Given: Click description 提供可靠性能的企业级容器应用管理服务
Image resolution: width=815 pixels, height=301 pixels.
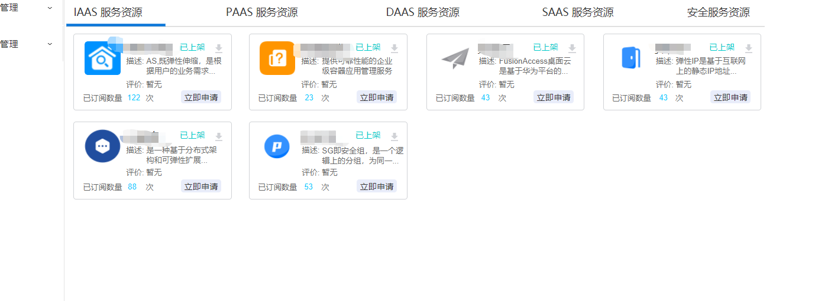Looking at the screenshot, I should tap(357, 66).
